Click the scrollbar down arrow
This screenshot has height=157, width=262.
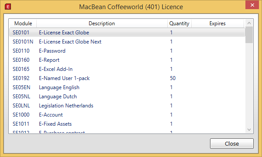point(249,130)
